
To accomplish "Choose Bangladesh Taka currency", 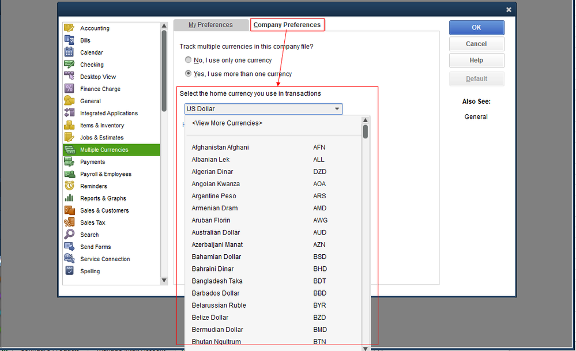I will (274, 281).
